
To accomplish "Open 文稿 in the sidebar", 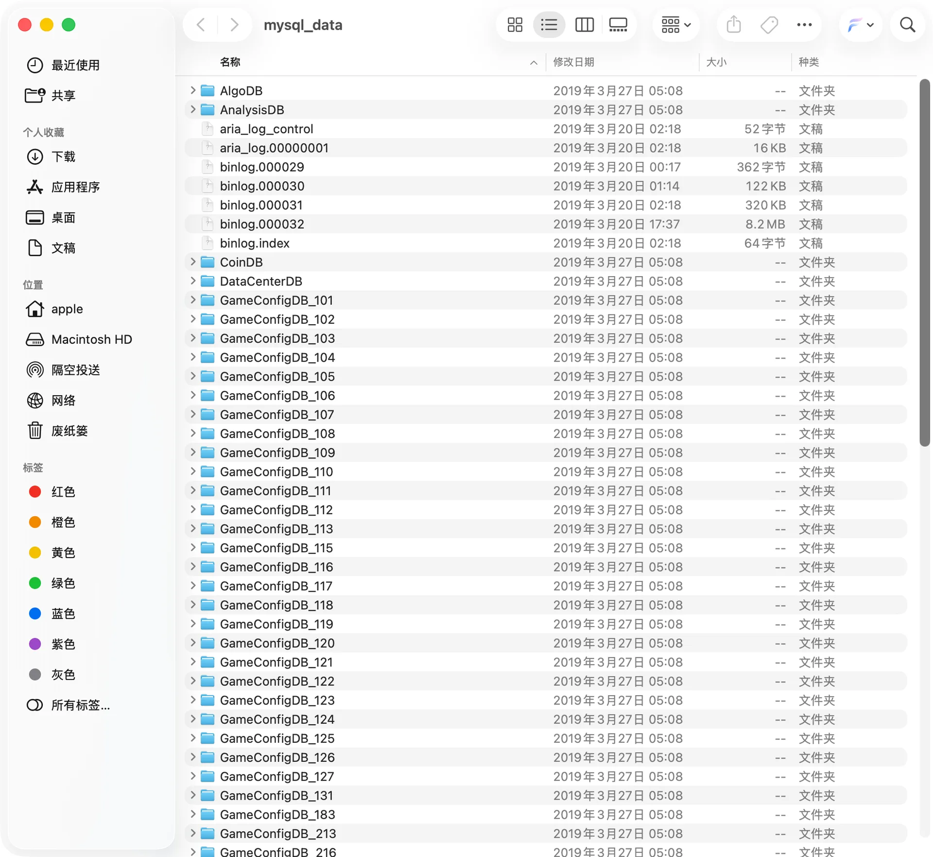I will point(51,248).
